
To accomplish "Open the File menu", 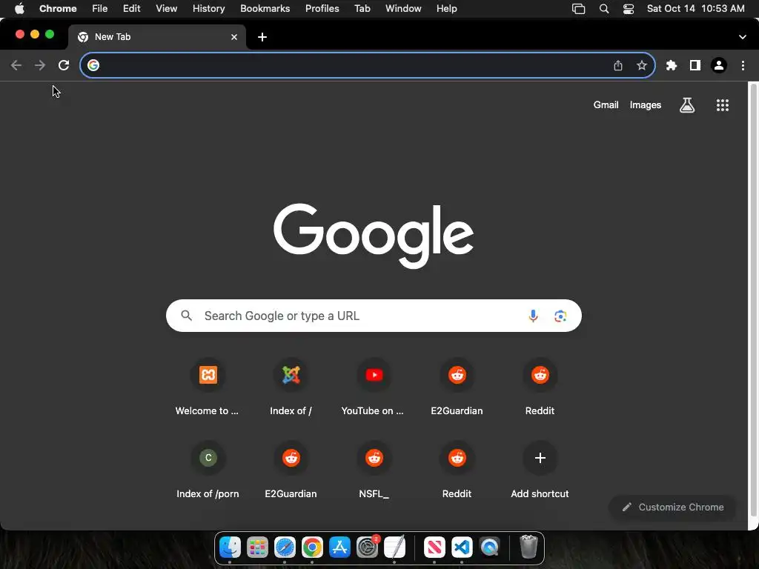I will (100, 9).
